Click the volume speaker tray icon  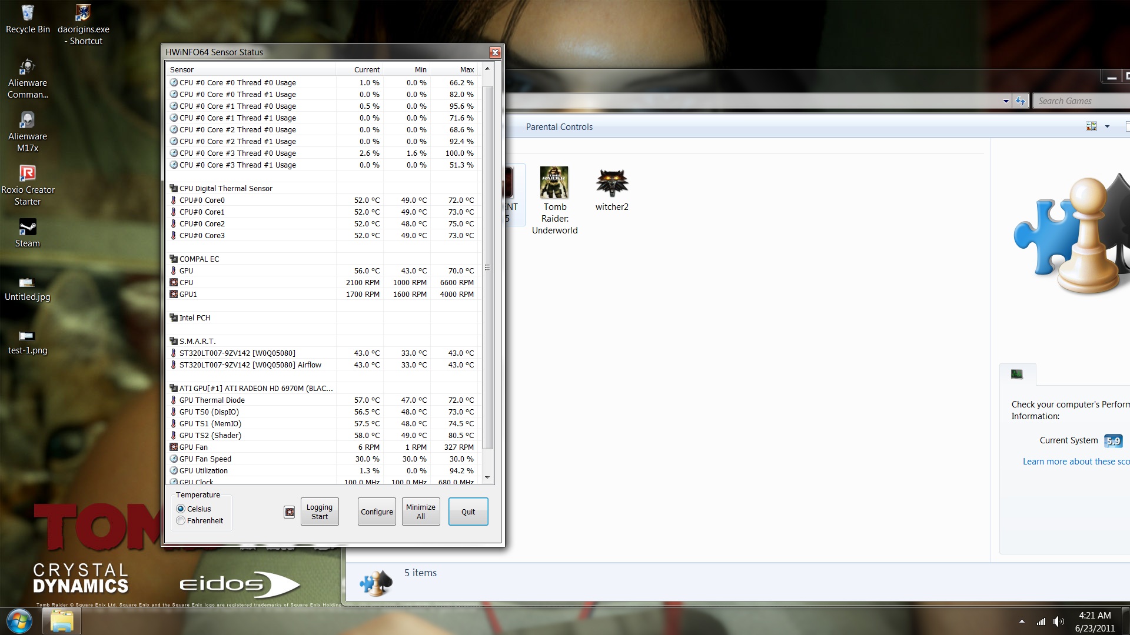pyautogui.click(x=1058, y=621)
